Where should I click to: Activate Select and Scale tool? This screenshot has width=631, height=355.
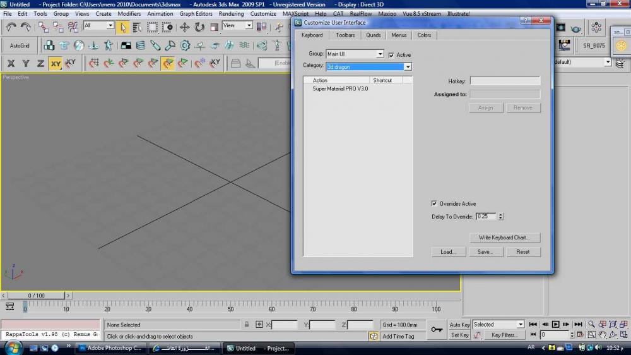[x=214, y=27]
